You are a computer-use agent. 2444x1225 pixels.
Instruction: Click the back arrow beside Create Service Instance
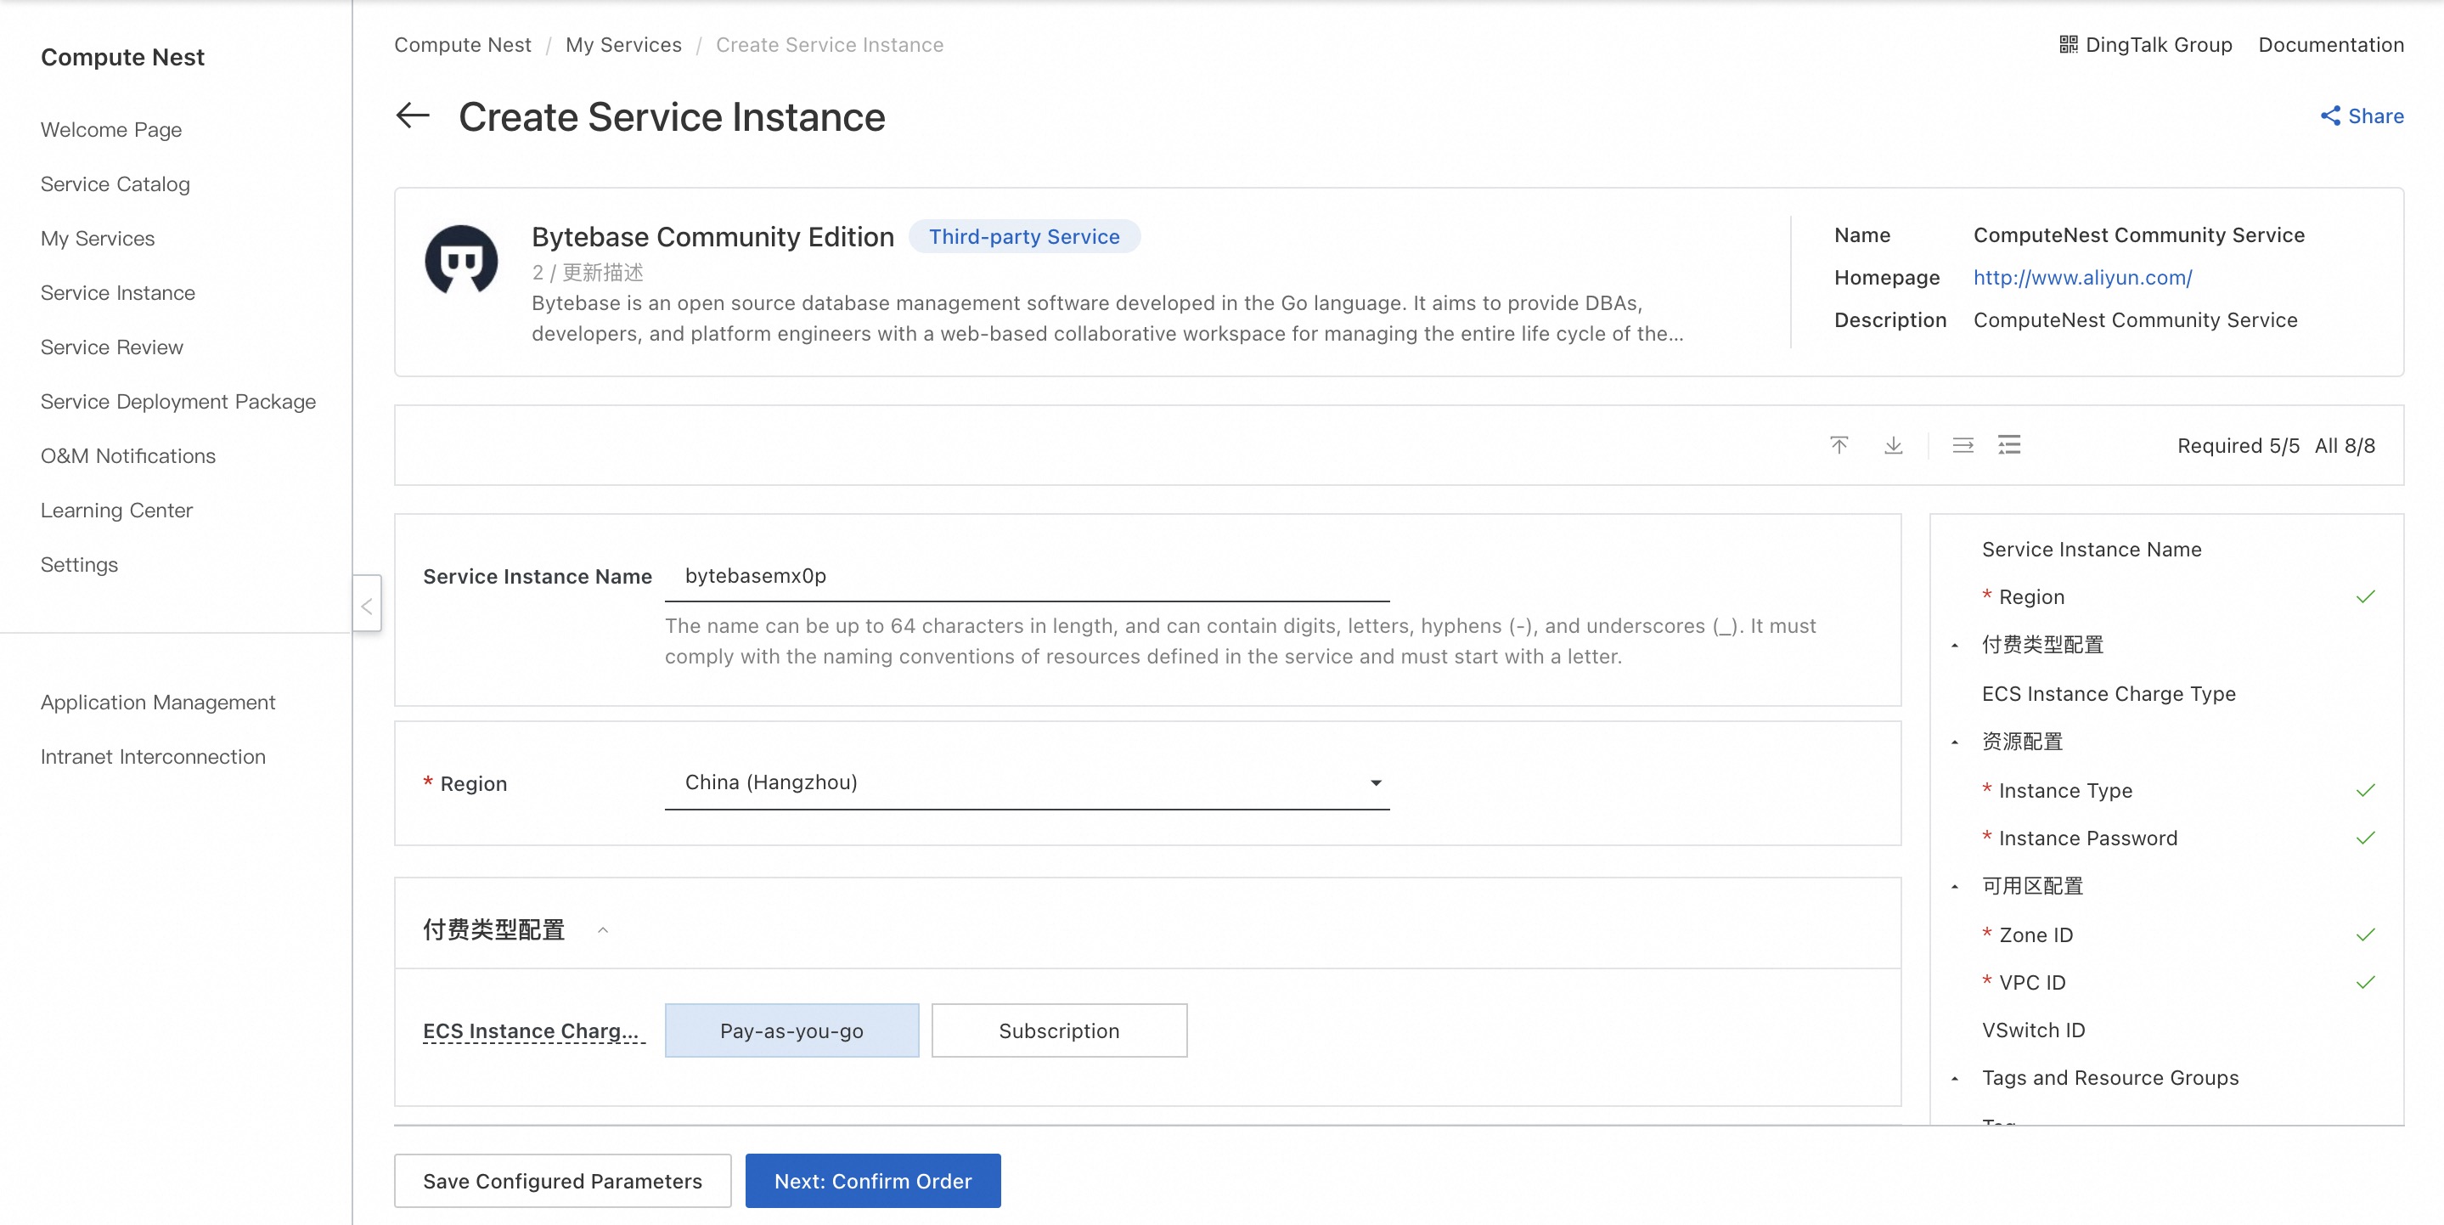coord(413,116)
